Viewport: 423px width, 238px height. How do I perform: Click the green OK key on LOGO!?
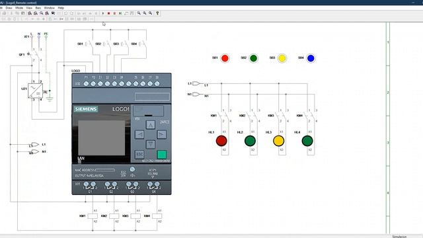coord(161,155)
